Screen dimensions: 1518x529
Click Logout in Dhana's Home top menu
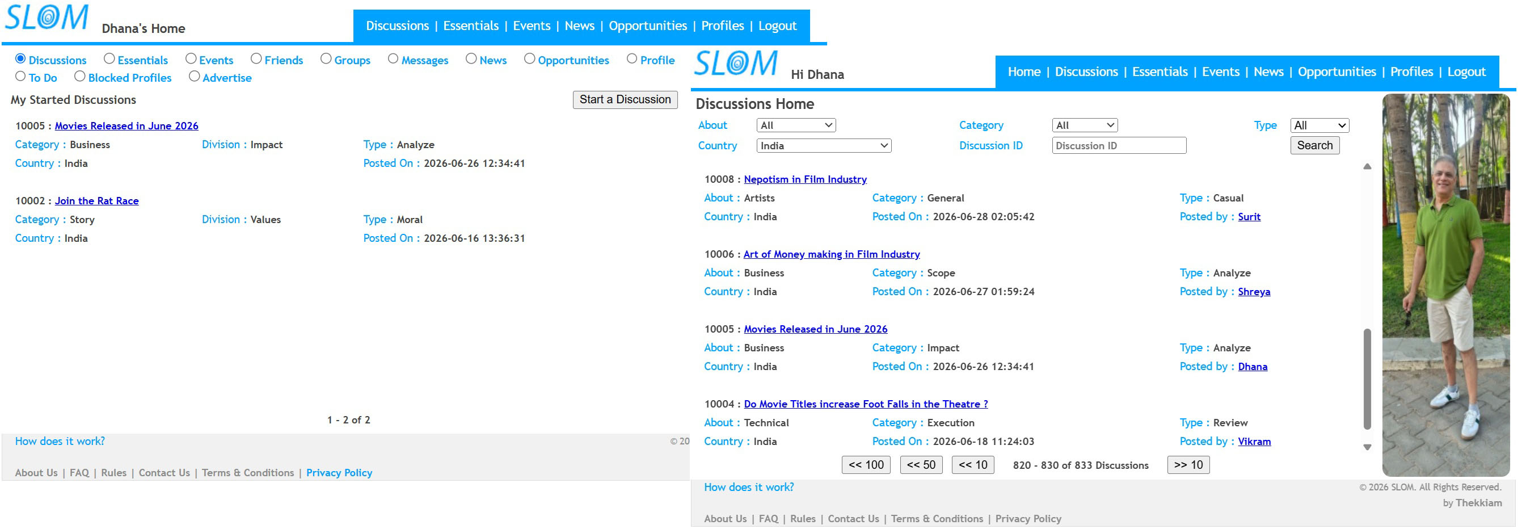point(777,26)
